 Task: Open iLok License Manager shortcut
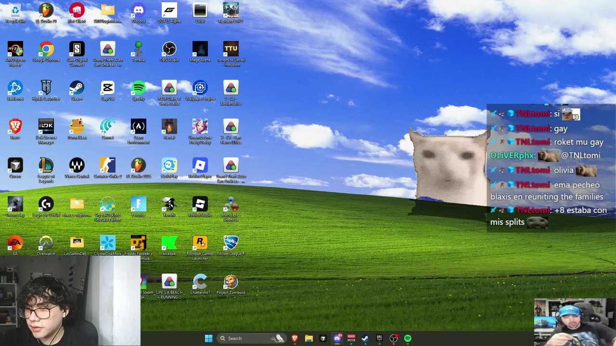(x=46, y=132)
